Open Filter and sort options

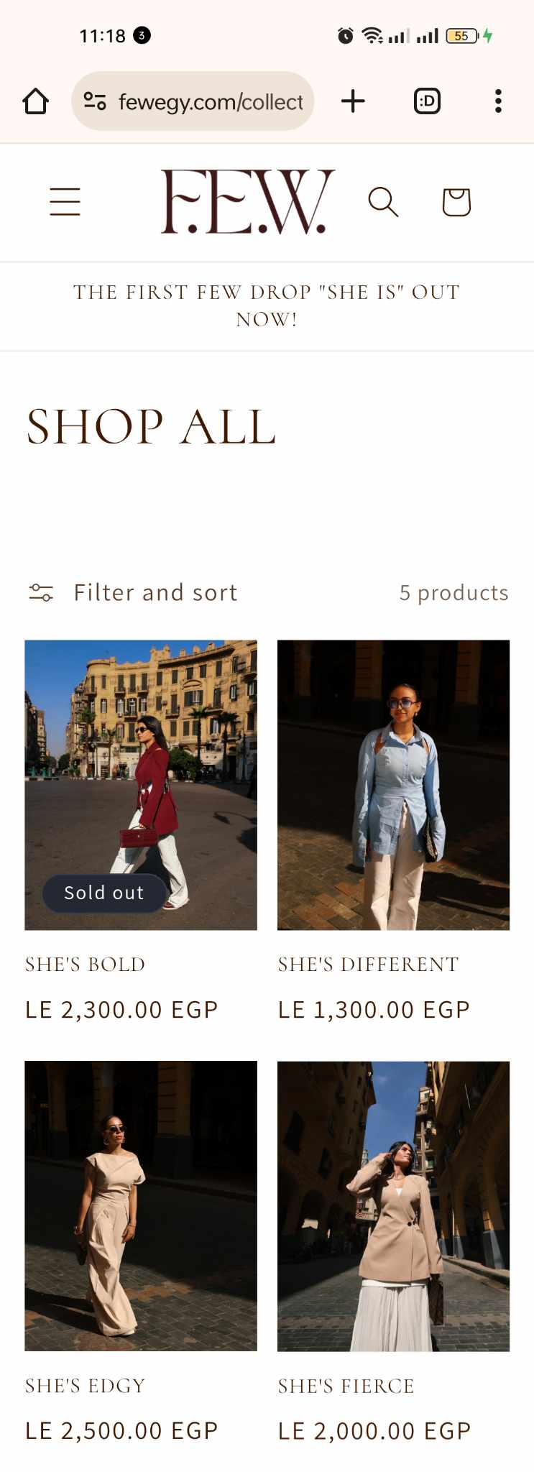(x=155, y=592)
